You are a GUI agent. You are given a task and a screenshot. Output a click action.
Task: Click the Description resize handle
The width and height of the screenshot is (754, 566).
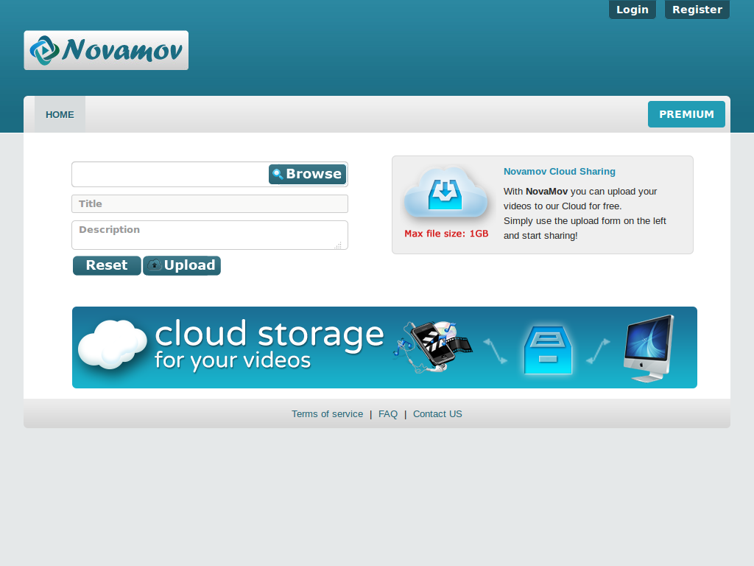(x=339, y=245)
